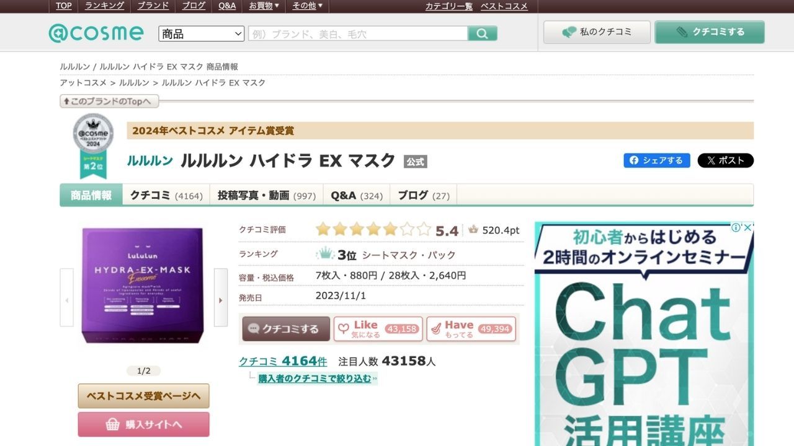The width and height of the screenshot is (794, 446).
Task: Click the price 7枚入・880円 text
Action: (x=346, y=275)
